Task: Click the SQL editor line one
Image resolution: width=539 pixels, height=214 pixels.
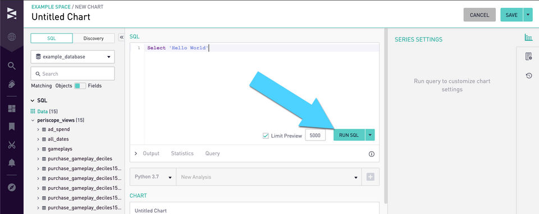Action: point(262,48)
